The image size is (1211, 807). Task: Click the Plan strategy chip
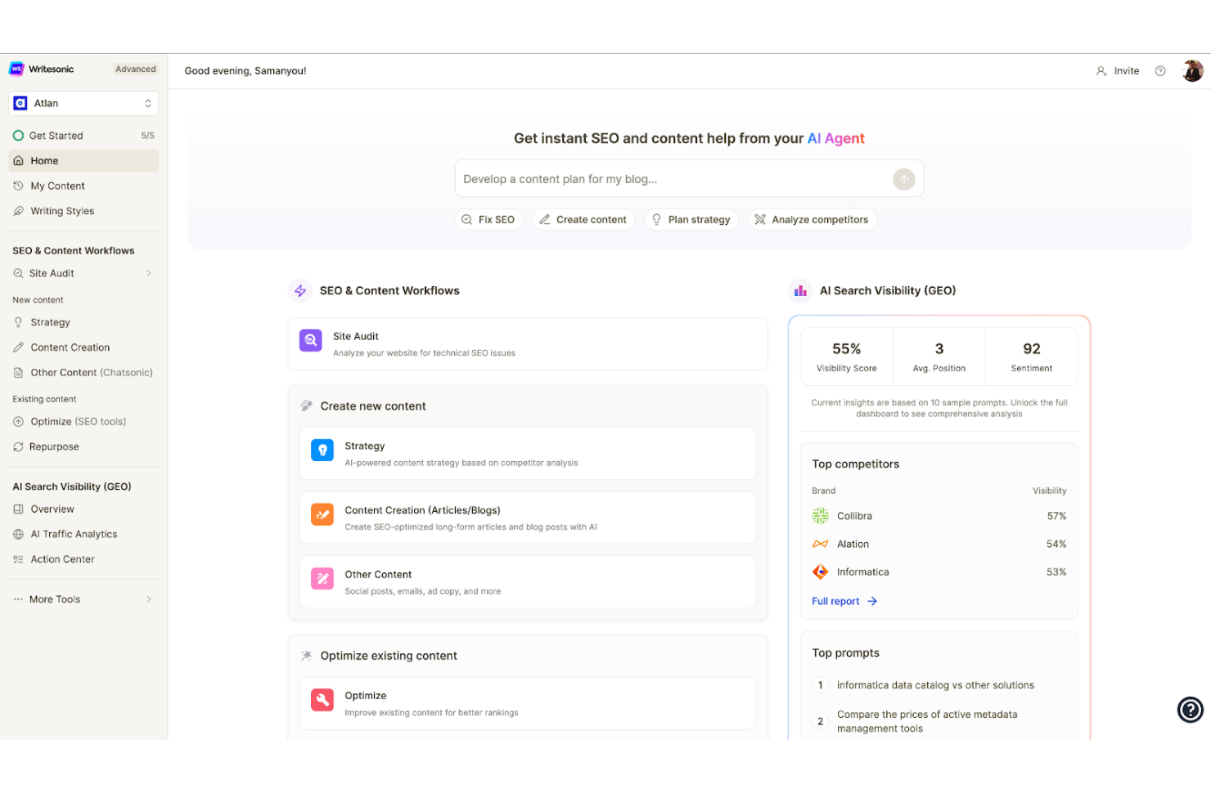tap(691, 219)
